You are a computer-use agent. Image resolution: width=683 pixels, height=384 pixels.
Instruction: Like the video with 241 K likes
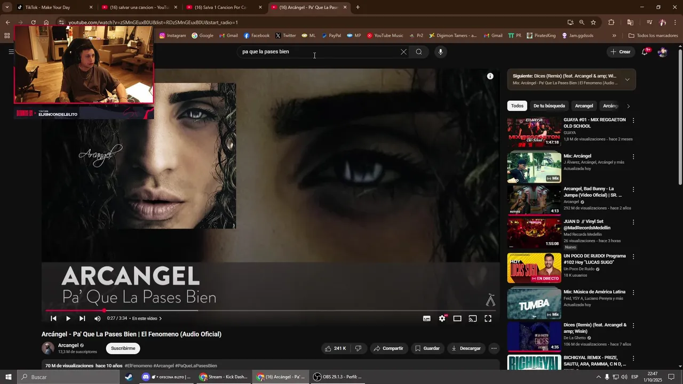(x=335, y=348)
